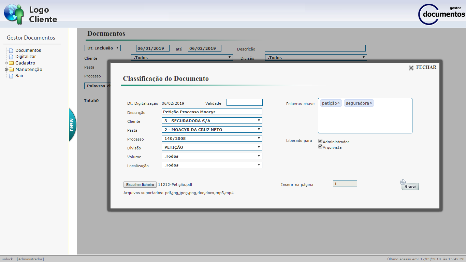This screenshot has height=262, width=466.
Task: Click the Cadastro folder icon
Action: pyautogui.click(x=11, y=63)
